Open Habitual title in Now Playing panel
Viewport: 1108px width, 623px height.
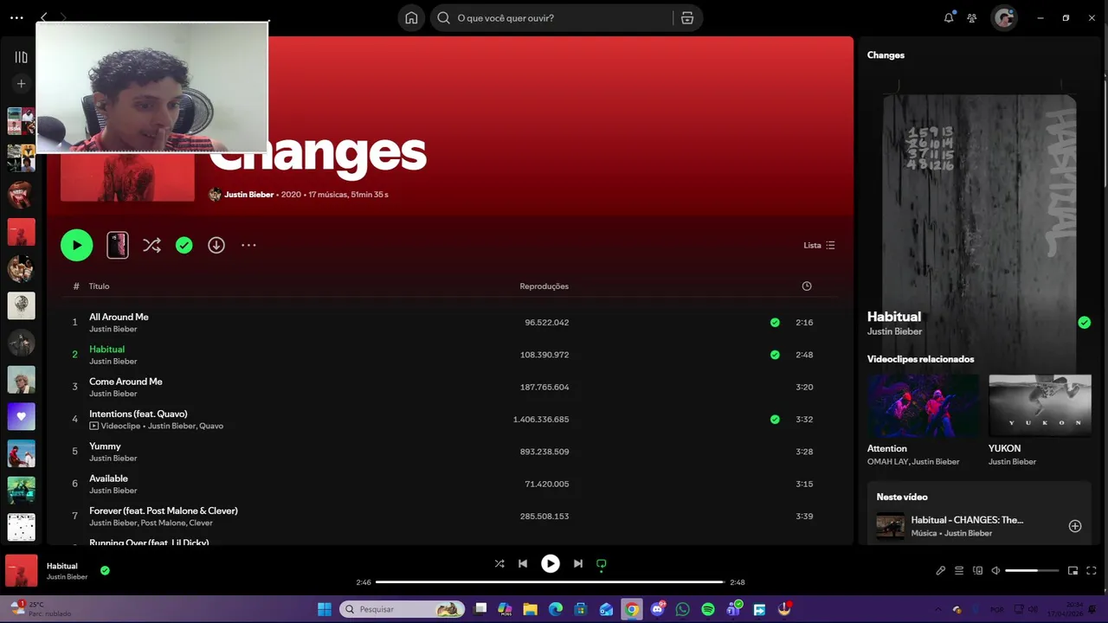894,317
